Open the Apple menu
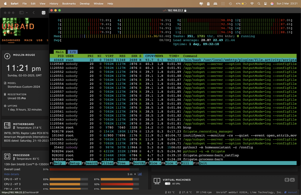Image resolution: width=301 pixels, height=195 pixels. [x=5, y=3]
